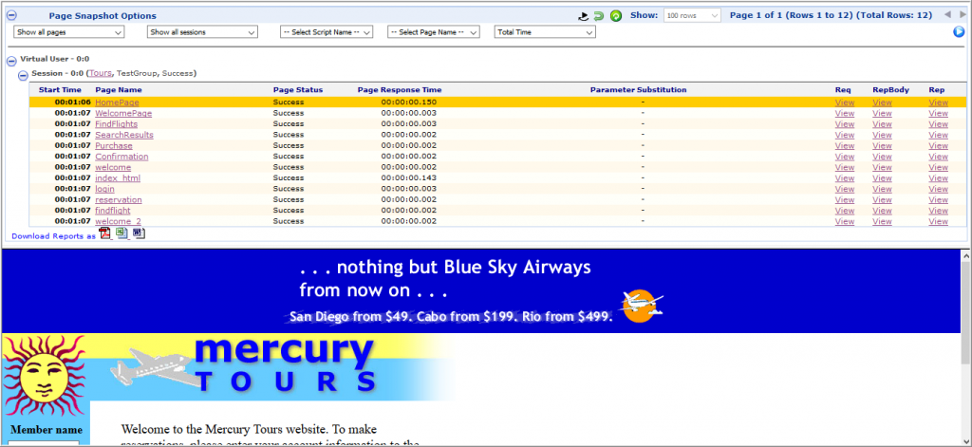Click the sun face logo image

[46, 377]
